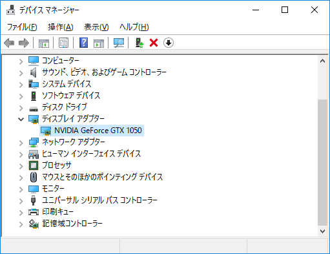Select the ネットワーク アダプター label

74,142
